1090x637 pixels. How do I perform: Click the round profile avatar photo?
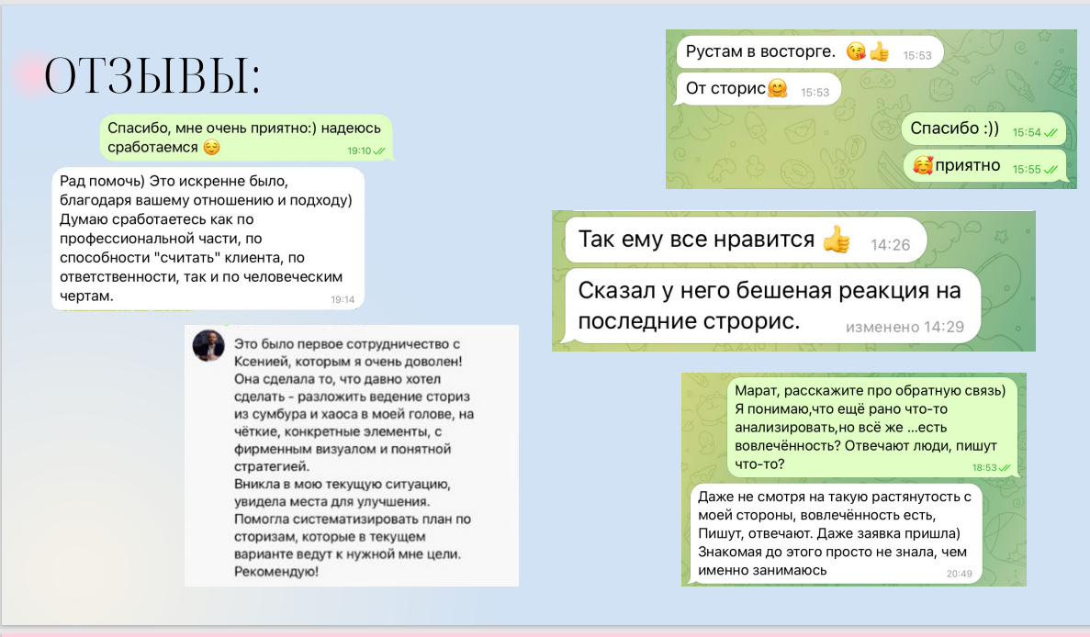(208, 345)
